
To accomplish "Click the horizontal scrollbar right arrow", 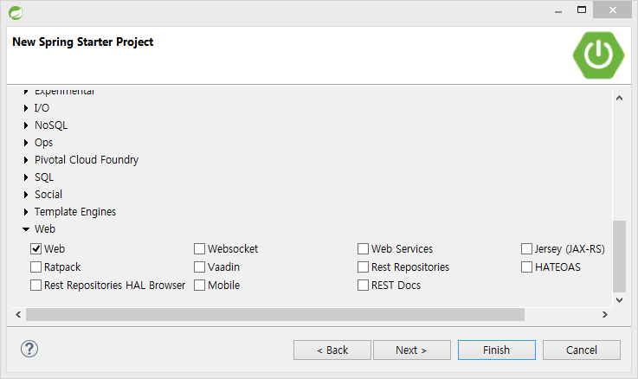I will click(605, 314).
